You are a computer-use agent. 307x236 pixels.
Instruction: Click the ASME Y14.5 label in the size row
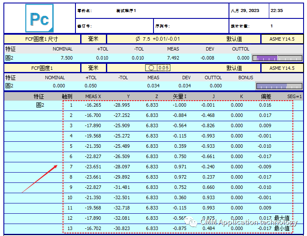click(x=282, y=39)
